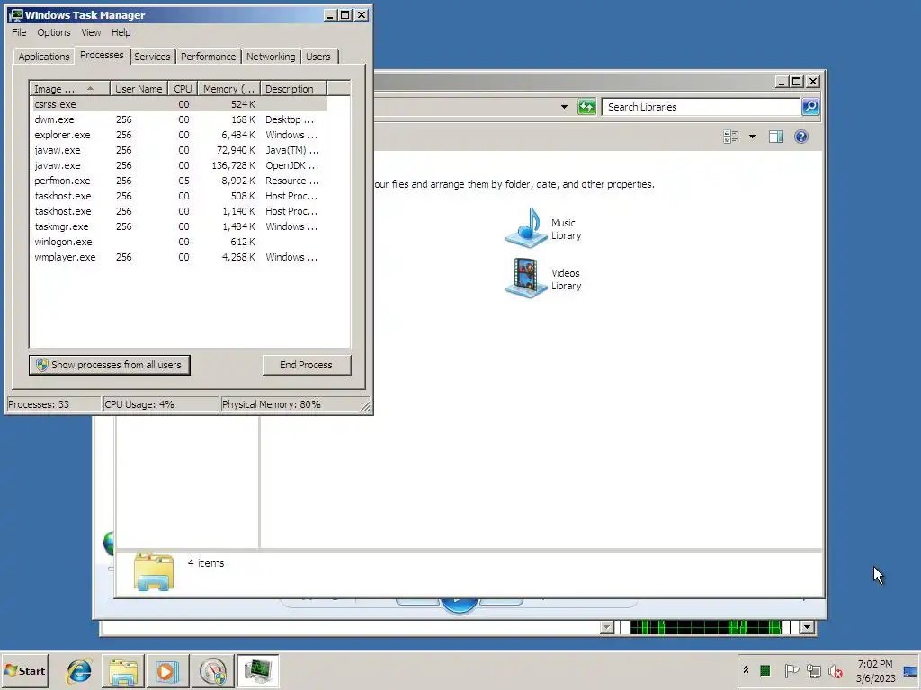Switch to the Networking tab
The height and width of the screenshot is (690, 921).
point(271,57)
